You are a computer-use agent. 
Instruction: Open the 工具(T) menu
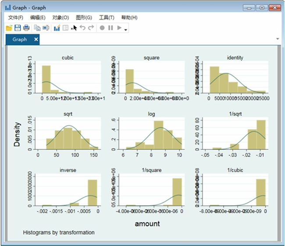pos(107,18)
